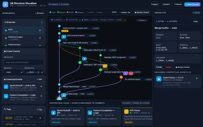This screenshot has height=127, width=203.
Task: Copy the commit hash in Inspector
Action: click(x=195, y=21)
